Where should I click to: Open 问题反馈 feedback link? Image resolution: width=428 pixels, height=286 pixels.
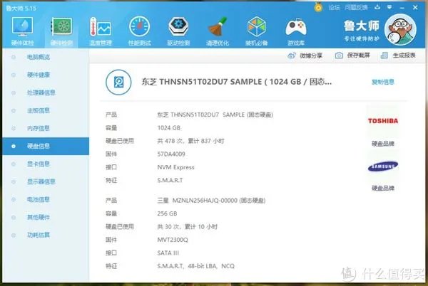(356, 7)
